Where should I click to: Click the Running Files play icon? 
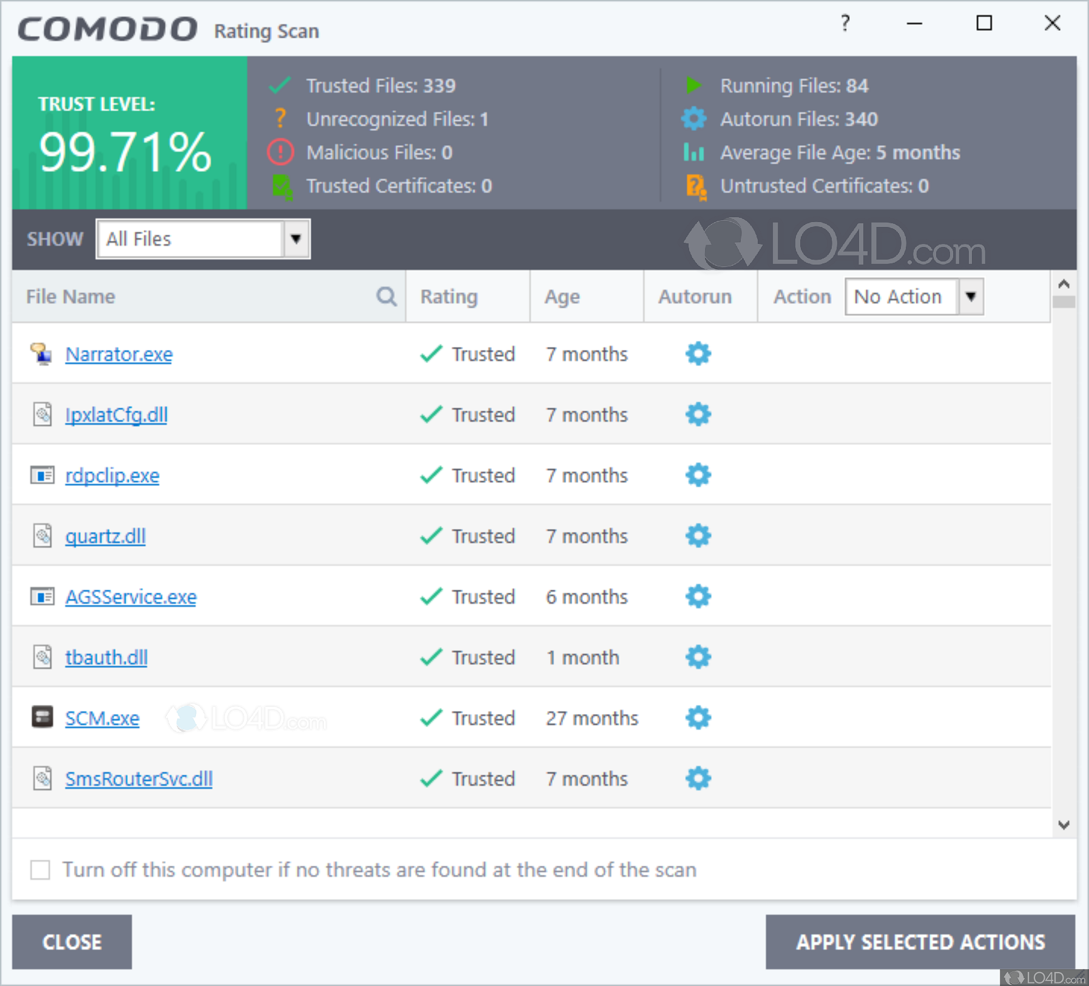693,86
